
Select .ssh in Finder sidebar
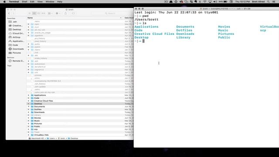click(x=13, y=22)
